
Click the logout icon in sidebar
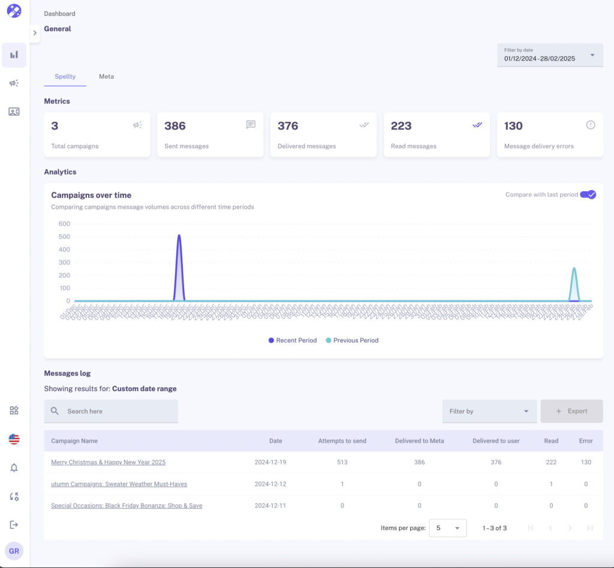point(14,525)
